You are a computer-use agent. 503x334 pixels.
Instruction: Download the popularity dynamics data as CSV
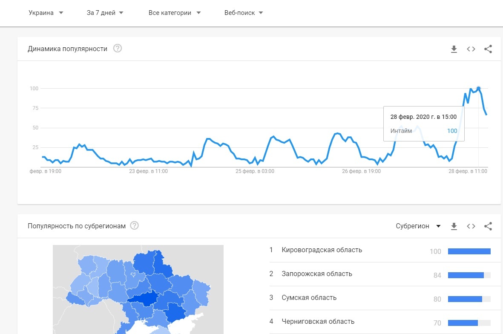(454, 49)
